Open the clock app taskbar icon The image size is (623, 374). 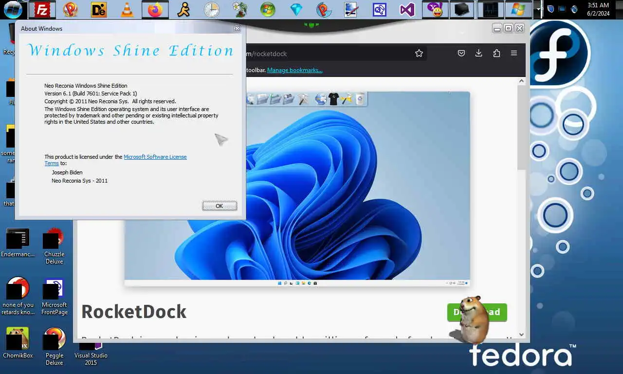(212, 9)
